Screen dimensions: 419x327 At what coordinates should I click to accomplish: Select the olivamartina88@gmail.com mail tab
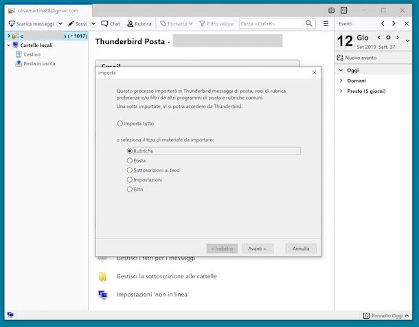tap(48, 11)
